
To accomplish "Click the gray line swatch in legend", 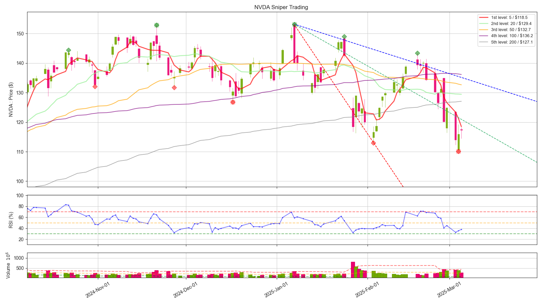I will coord(484,42).
